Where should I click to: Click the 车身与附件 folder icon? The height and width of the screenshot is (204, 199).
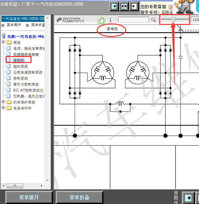(9, 108)
